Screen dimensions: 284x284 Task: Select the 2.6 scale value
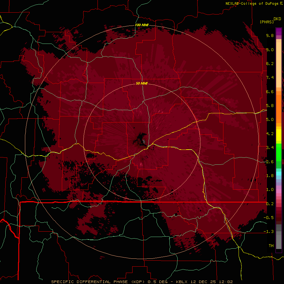pos(270,162)
